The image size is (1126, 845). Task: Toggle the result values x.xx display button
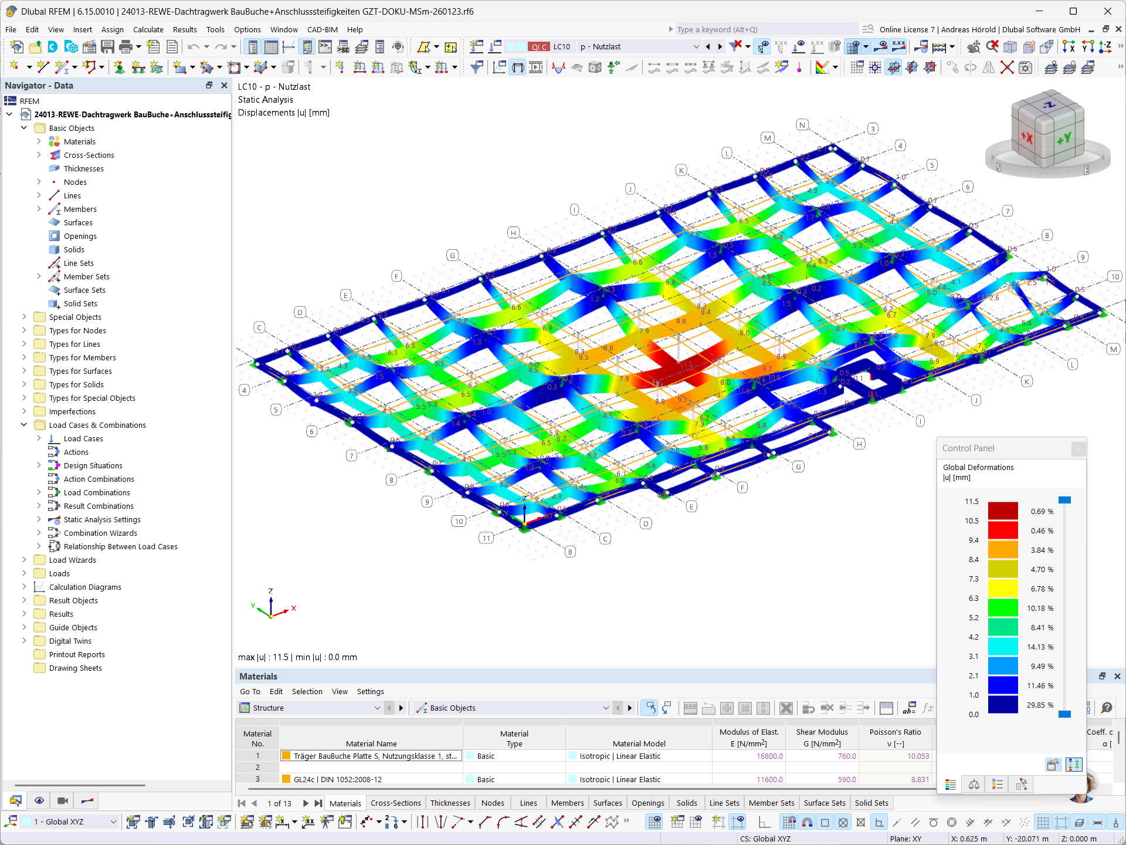(x=898, y=47)
